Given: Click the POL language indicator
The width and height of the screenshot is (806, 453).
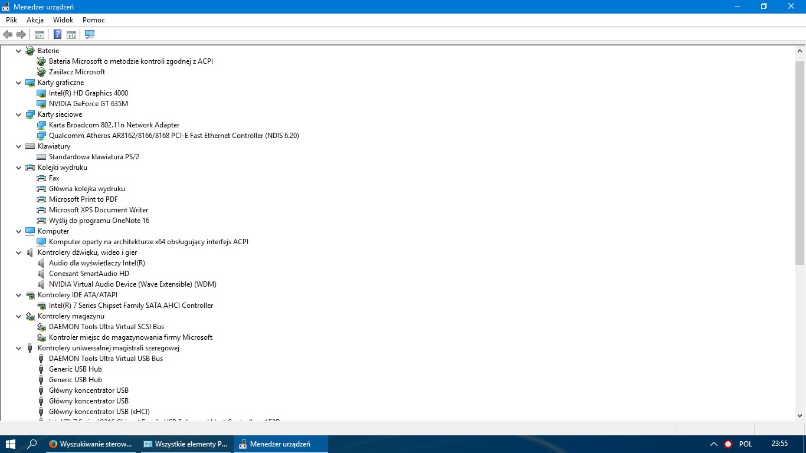Looking at the screenshot, I should point(745,444).
